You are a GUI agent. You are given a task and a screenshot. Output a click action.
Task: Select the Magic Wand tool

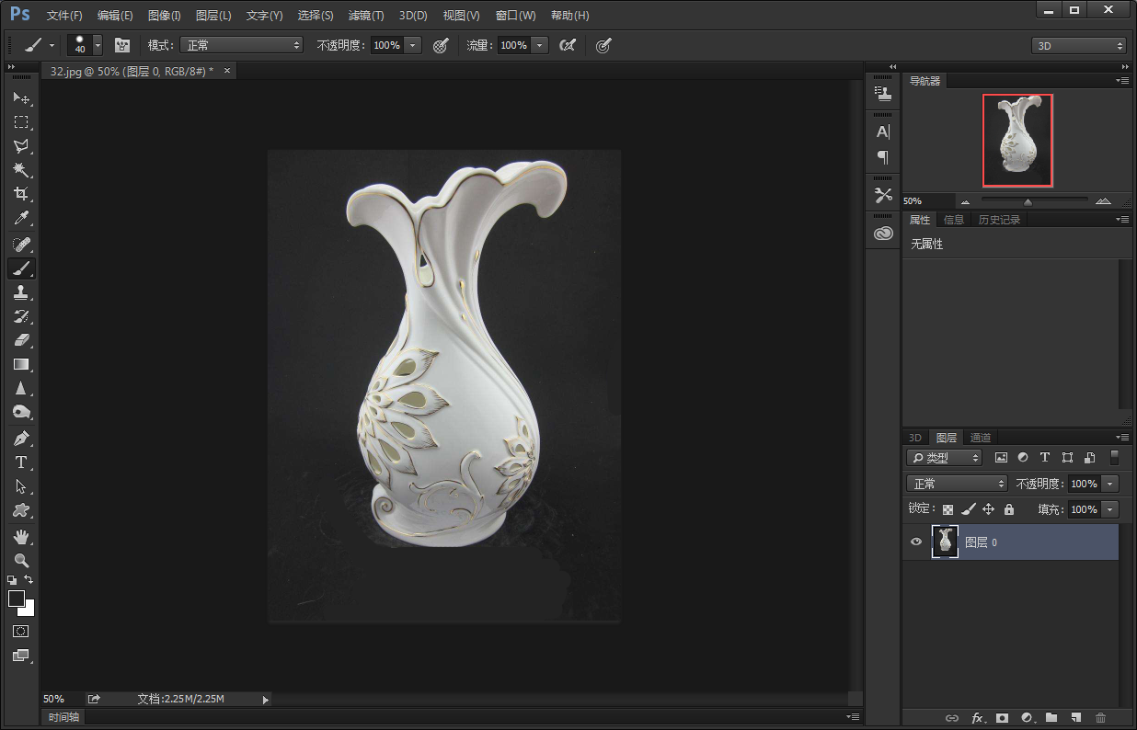(x=20, y=170)
